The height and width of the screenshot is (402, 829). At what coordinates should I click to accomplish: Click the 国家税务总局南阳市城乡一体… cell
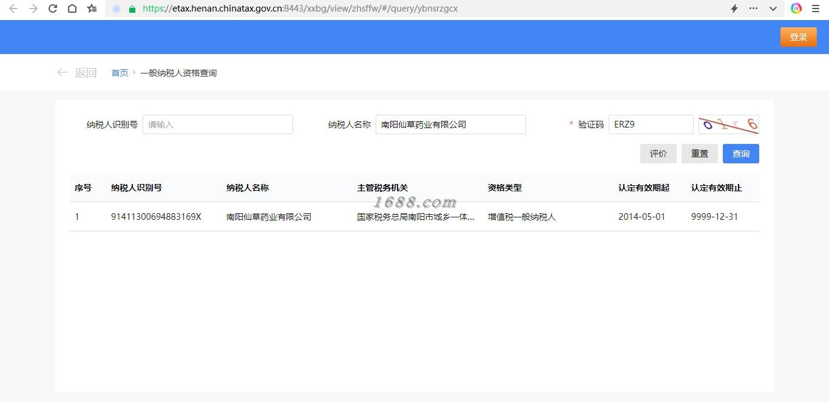click(416, 217)
